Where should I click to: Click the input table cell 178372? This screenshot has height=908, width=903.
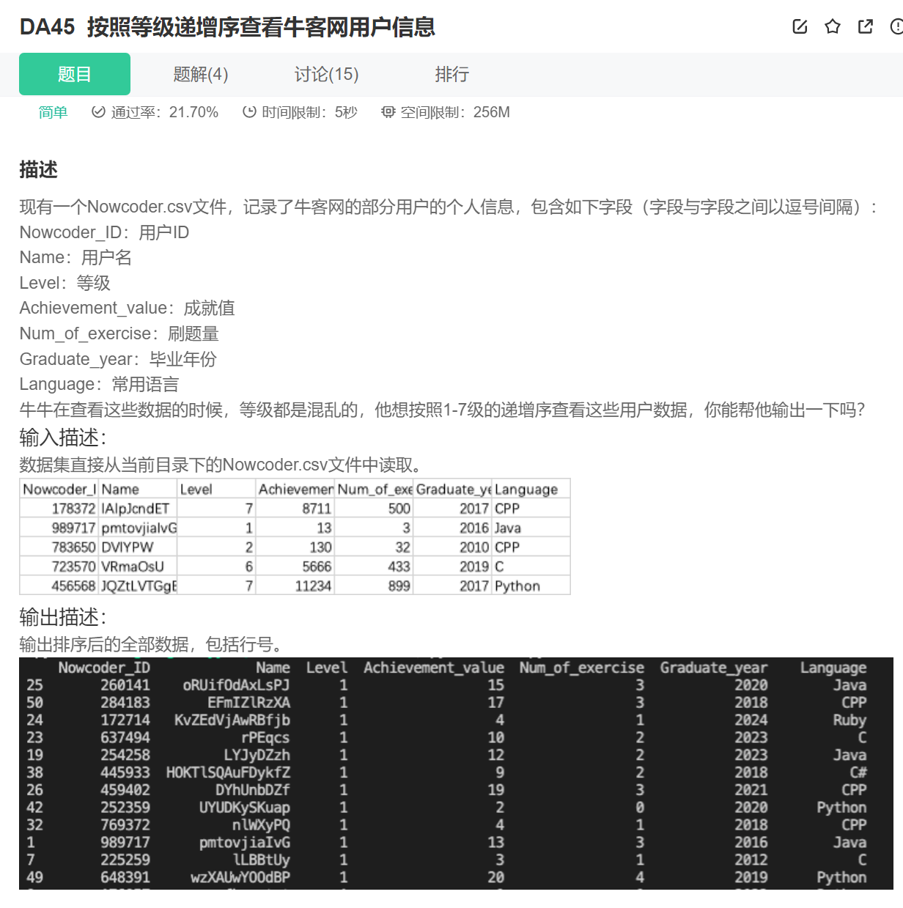point(59,509)
